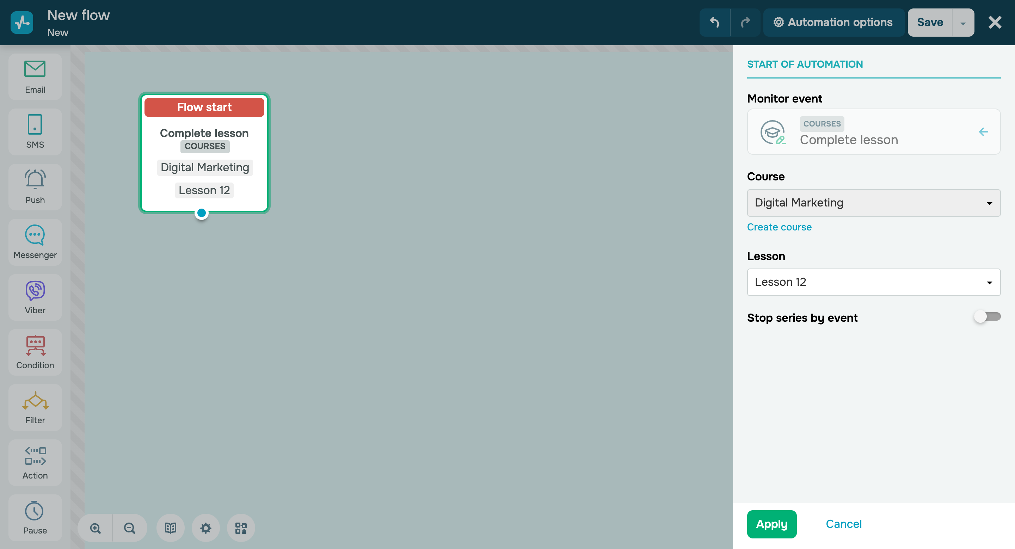Open flow settings via the gear icon

(x=205, y=528)
